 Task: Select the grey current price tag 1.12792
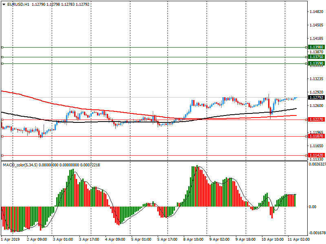point(316,98)
